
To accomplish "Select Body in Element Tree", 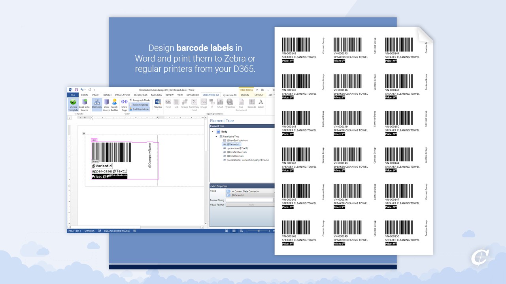I will (x=224, y=132).
